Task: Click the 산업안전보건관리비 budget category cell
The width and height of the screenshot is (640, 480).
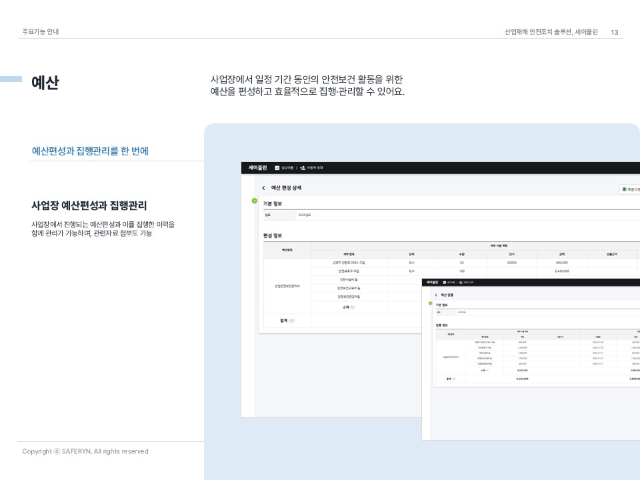Action: coord(287,286)
